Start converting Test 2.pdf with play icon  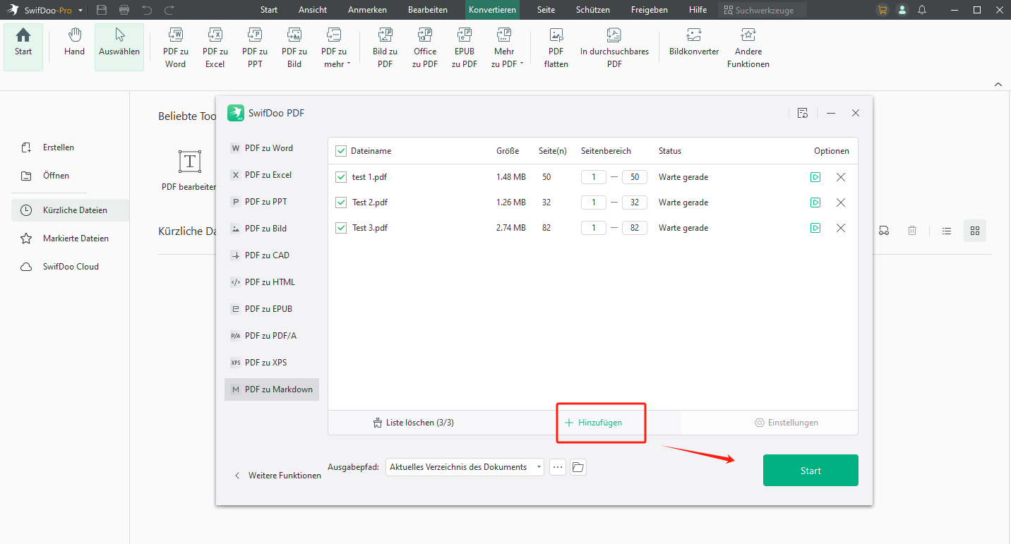815,203
